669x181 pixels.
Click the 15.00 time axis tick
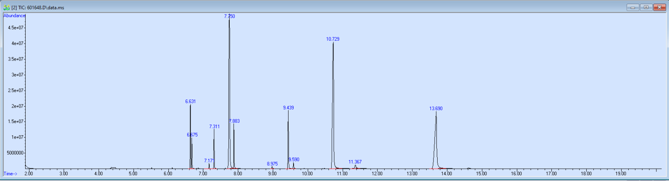click(x=481, y=173)
